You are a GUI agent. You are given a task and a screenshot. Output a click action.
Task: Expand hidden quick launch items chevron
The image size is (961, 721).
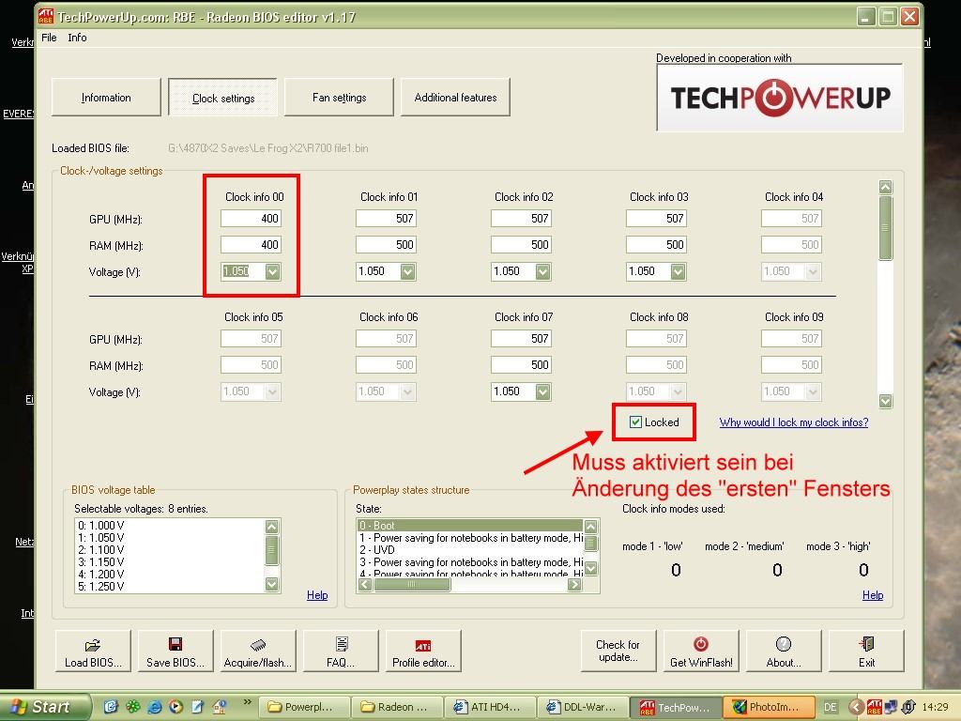click(247, 702)
